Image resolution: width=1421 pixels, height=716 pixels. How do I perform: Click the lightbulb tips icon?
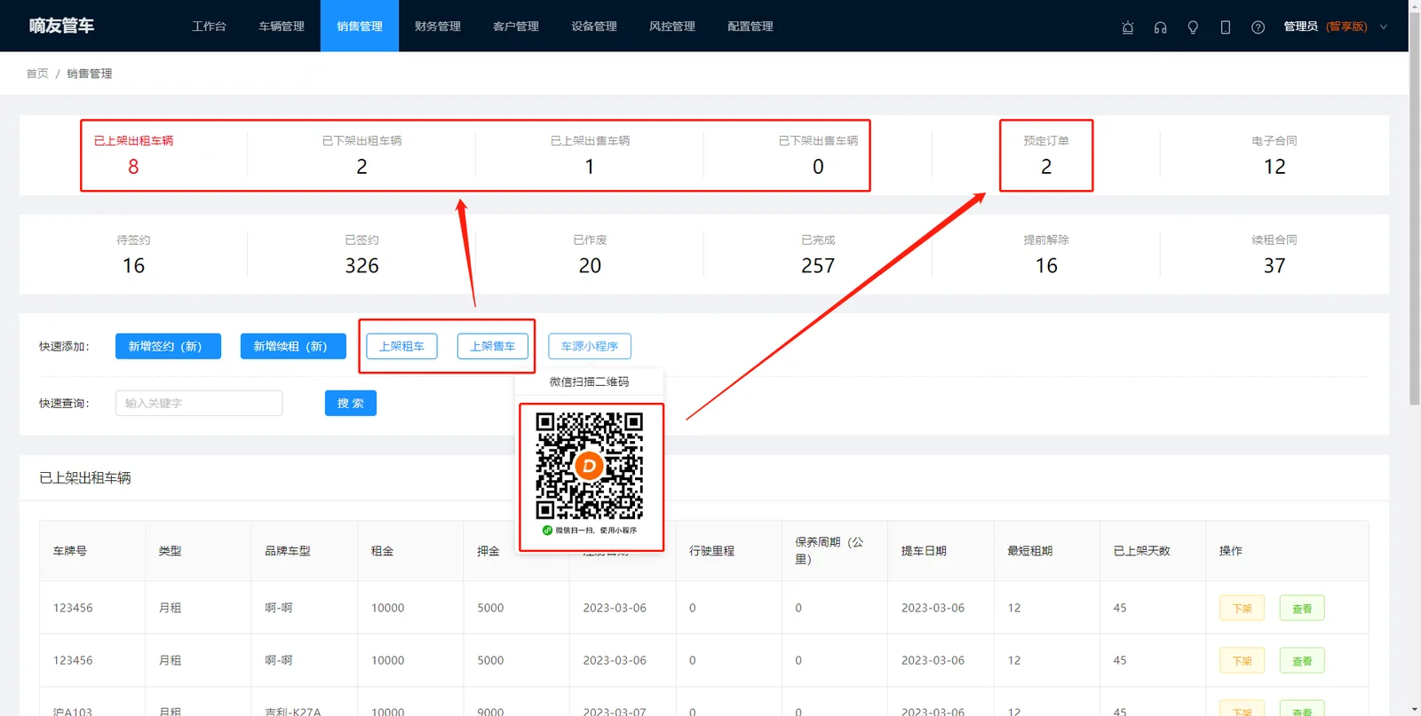pyautogui.click(x=1193, y=28)
